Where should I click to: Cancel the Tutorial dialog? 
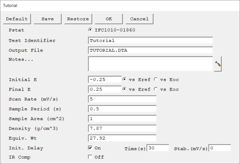tap(139, 19)
